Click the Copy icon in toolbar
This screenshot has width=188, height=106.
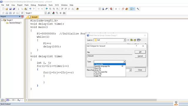(x=22, y=9)
